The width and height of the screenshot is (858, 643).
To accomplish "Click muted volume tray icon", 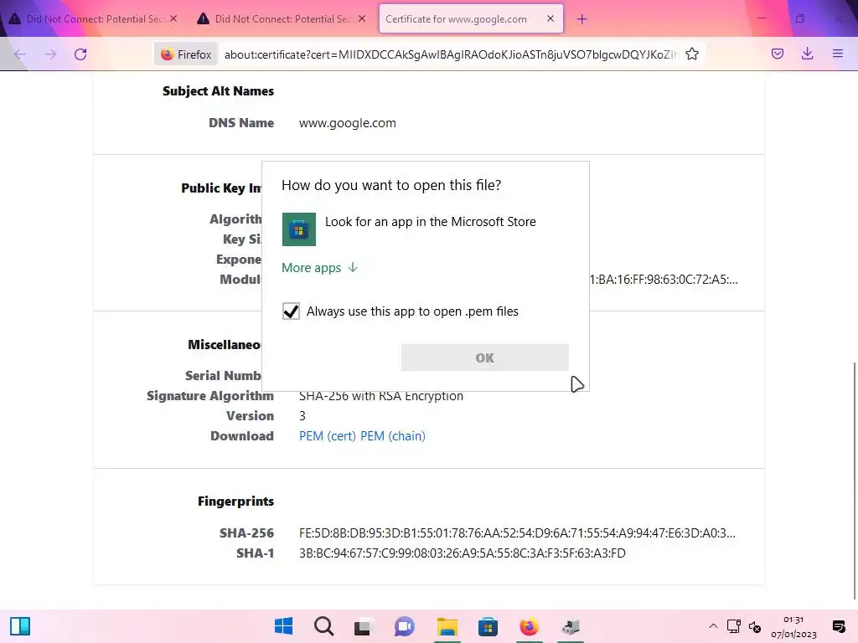I will click(755, 626).
